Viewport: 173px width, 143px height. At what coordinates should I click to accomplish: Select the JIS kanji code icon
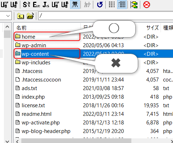[x=46, y=5]
